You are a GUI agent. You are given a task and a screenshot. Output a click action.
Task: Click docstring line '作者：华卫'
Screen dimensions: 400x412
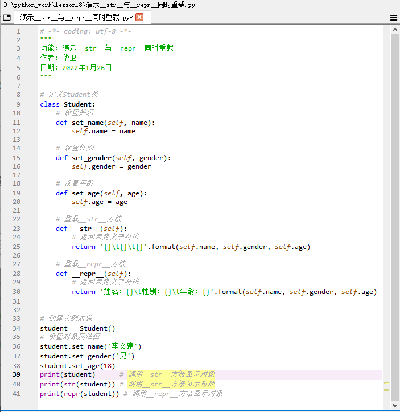(x=58, y=58)
